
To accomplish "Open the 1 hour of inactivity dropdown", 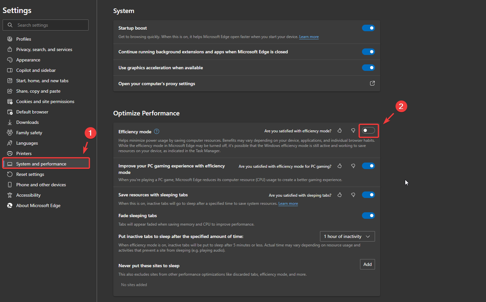I will (347, 236).
